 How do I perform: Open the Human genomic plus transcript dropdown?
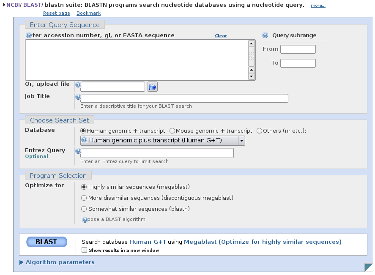tap(241, 141)
